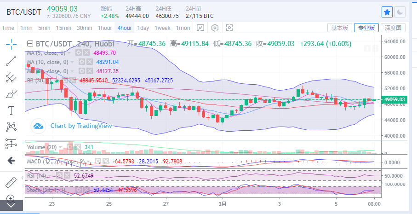Screen dimensions: 417x214
Task: Switch to 基本版 basic view
Action: [x=340, y=28]
